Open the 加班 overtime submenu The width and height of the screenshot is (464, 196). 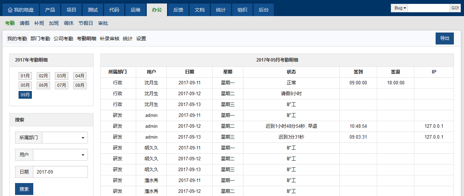pos(54,23)
